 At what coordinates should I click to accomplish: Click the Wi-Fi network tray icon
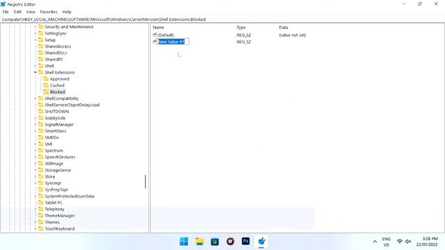coord(400,242)
